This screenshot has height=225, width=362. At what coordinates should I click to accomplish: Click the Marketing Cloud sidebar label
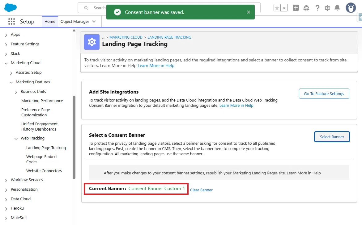pos(26,63)
